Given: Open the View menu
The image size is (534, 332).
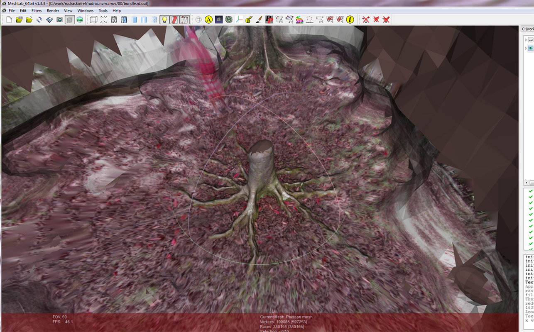Looking at the screenshot, I should point(68,10).
